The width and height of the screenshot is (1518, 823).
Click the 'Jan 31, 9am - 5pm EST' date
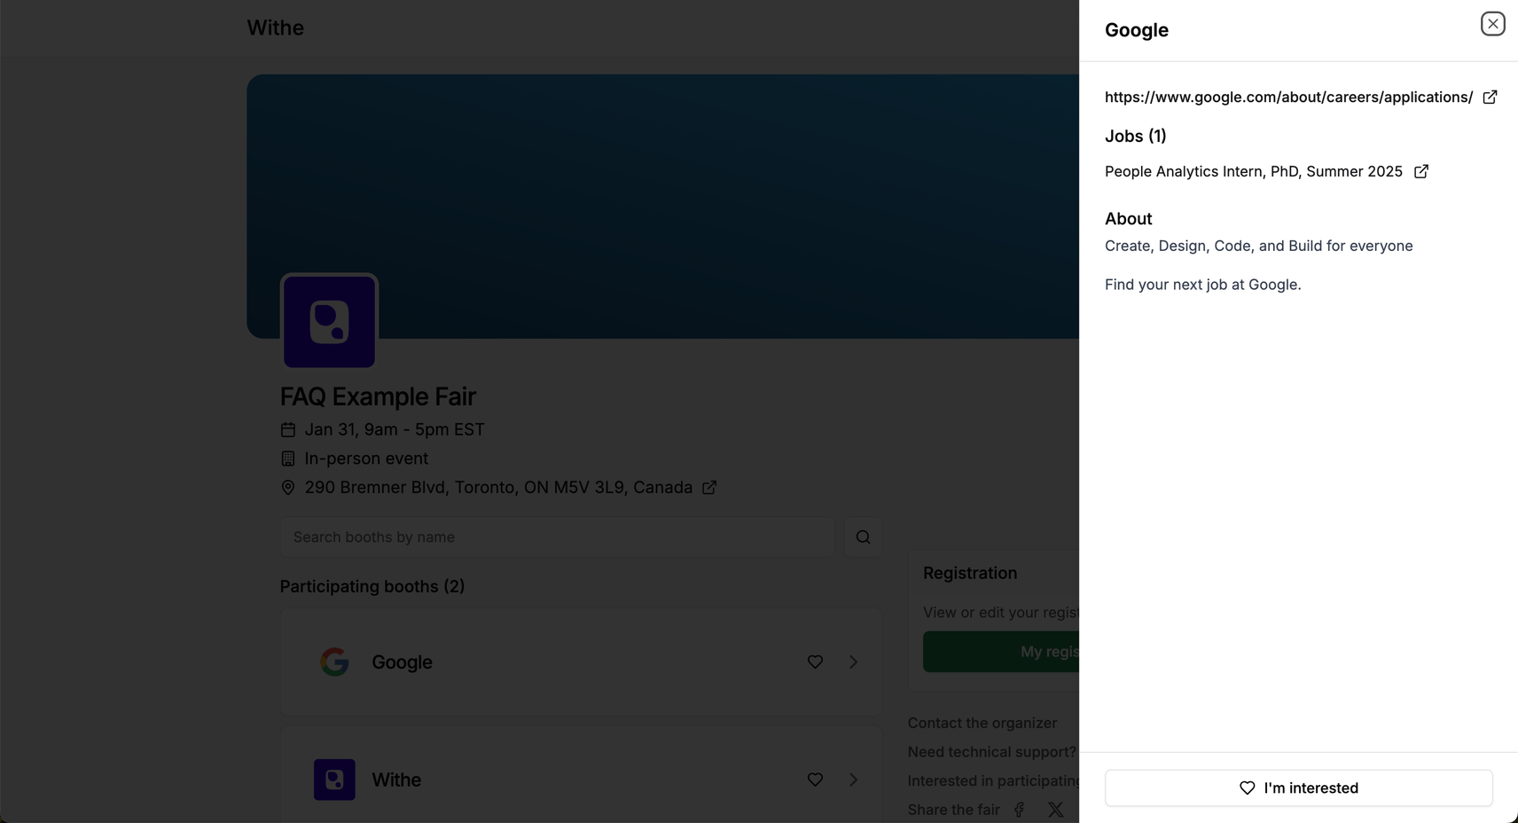point(395,429)
